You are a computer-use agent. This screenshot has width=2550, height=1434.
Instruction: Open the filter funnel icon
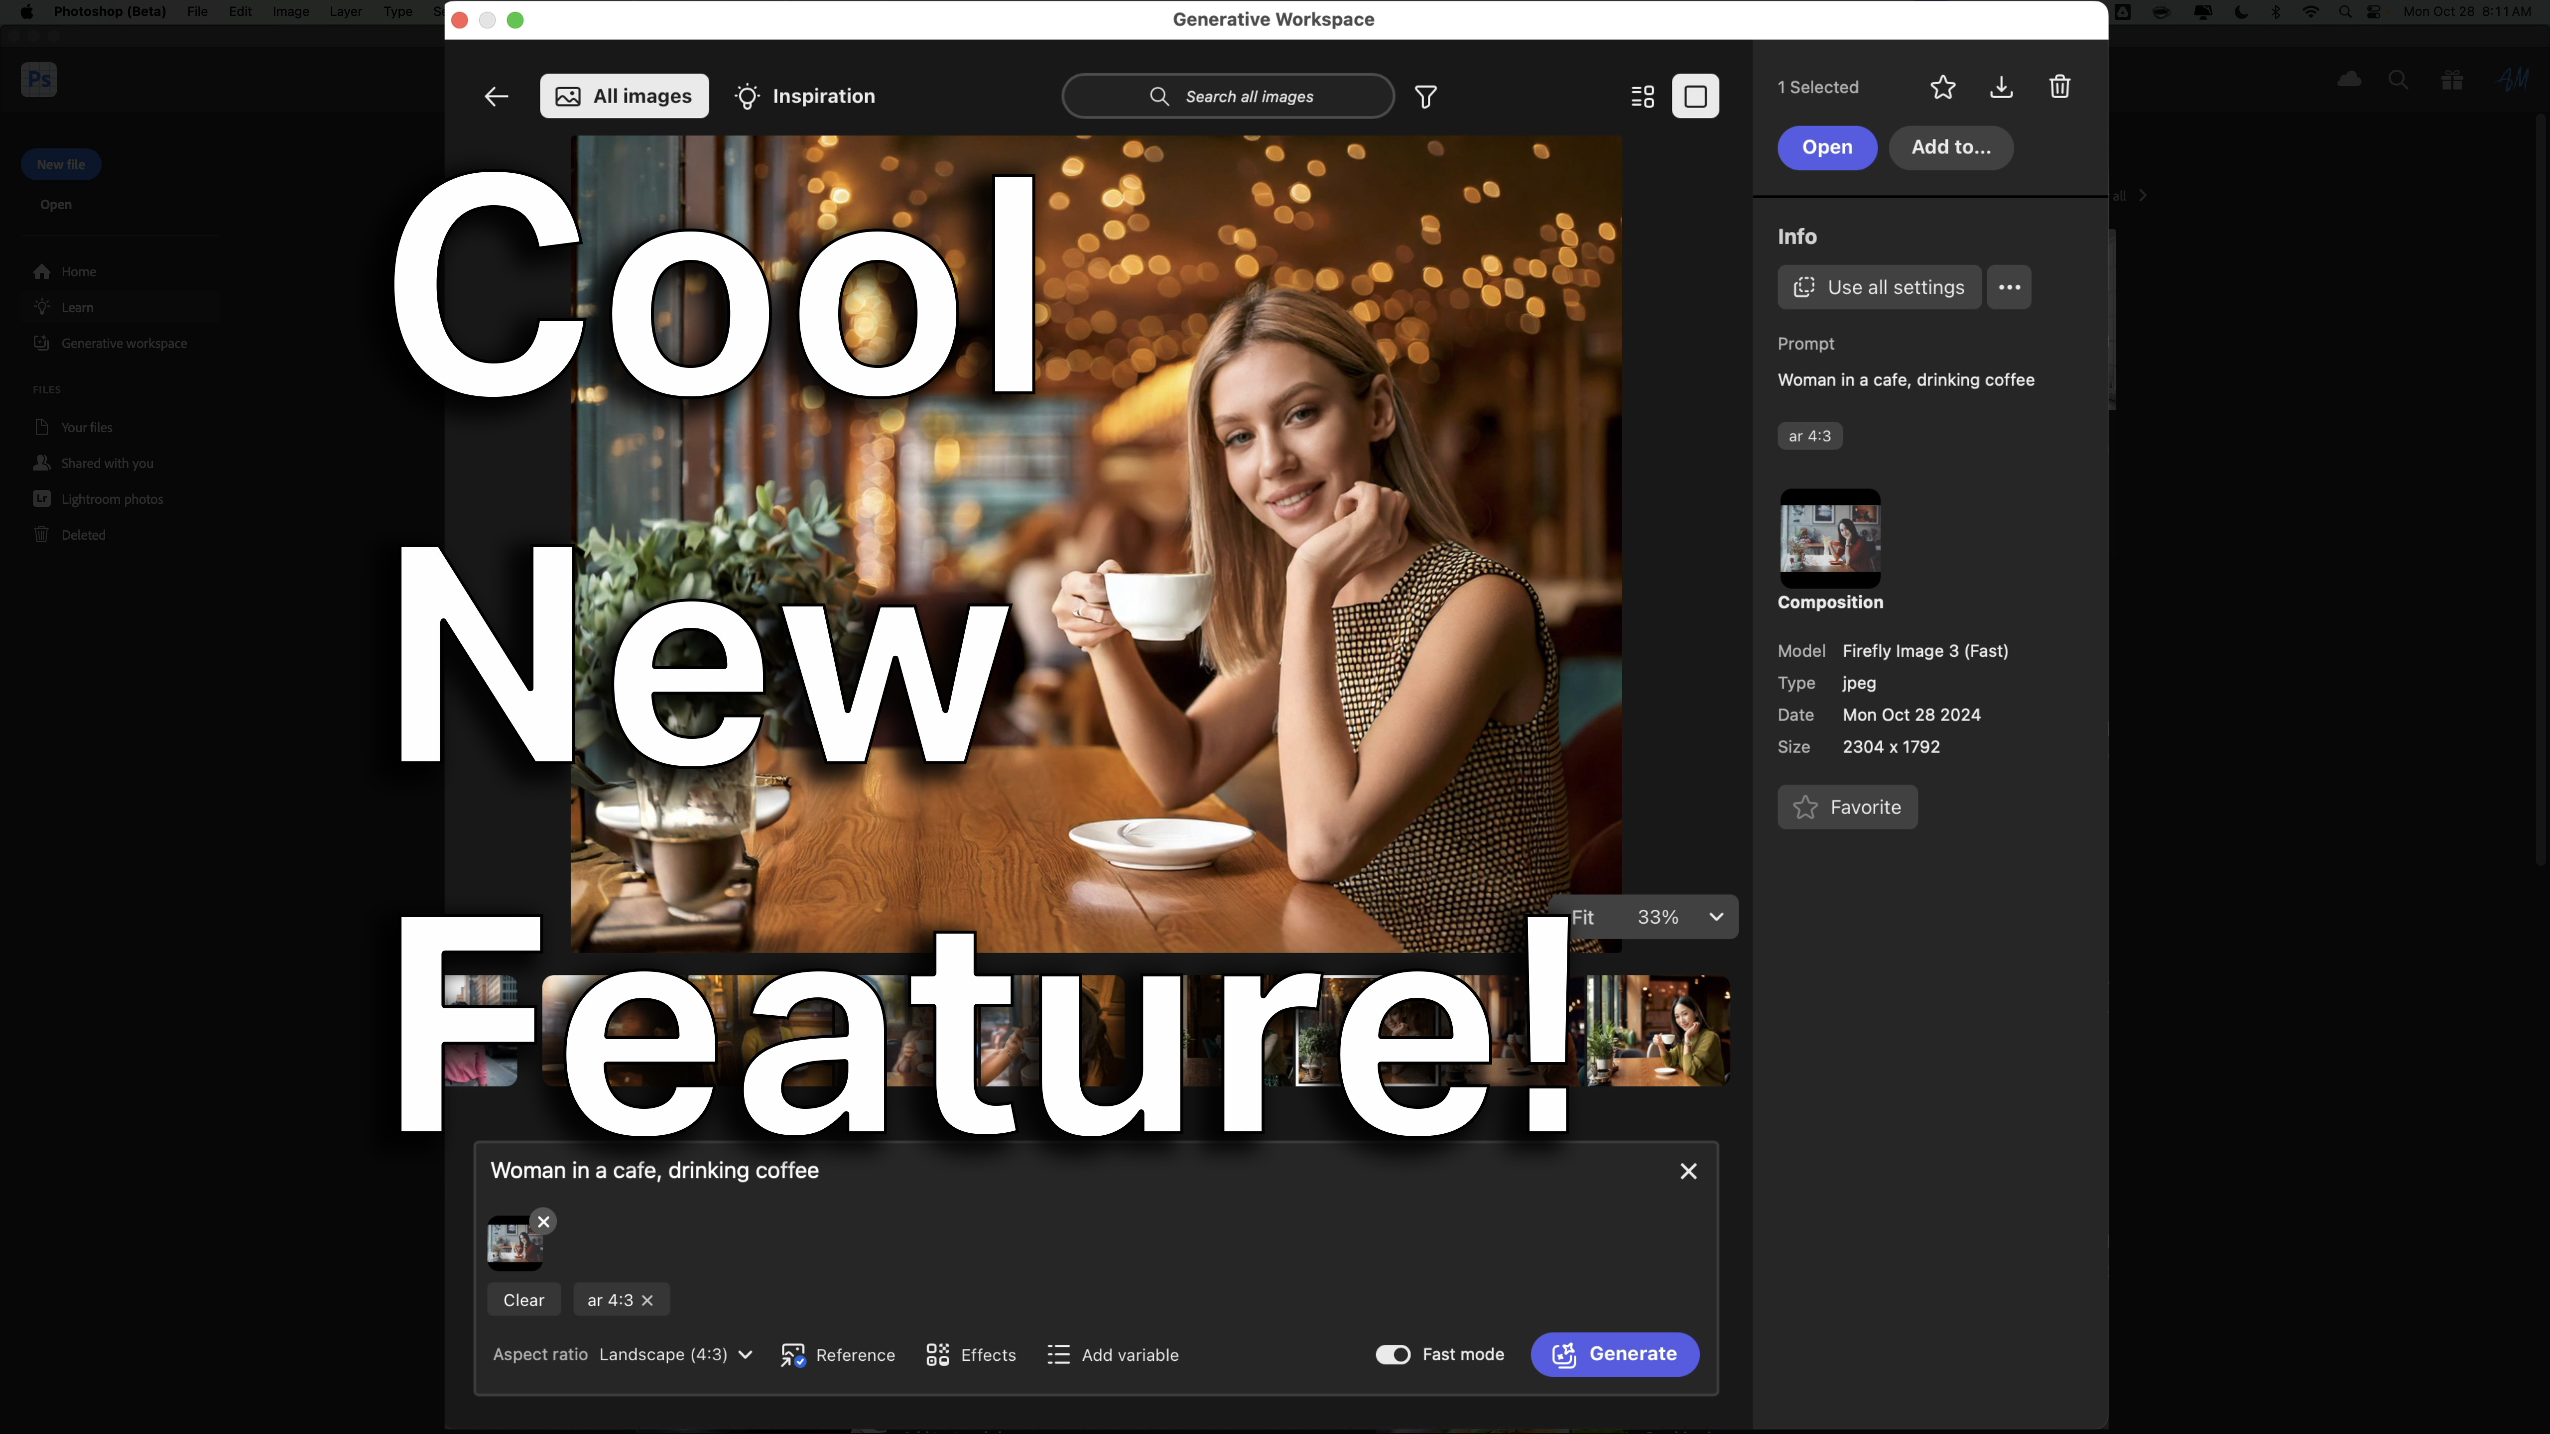[1425, 96]
